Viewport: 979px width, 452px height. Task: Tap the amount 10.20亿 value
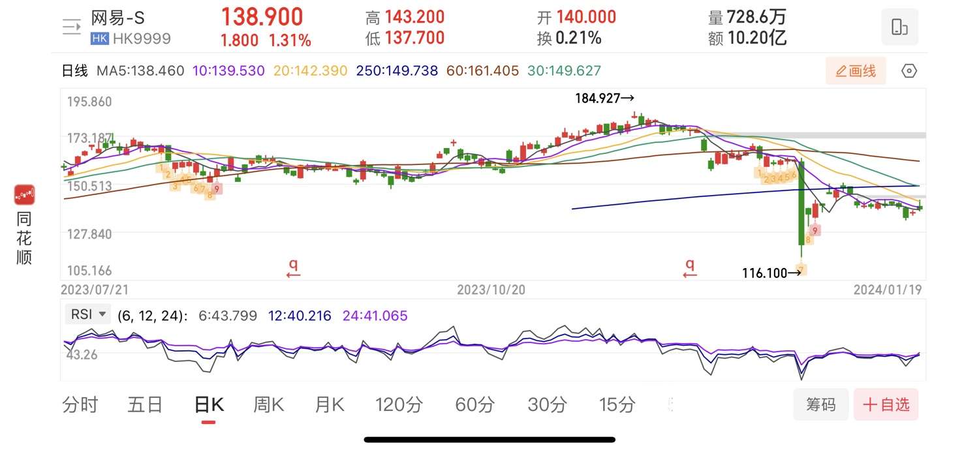pyautogui.click(x=757, y=38)
